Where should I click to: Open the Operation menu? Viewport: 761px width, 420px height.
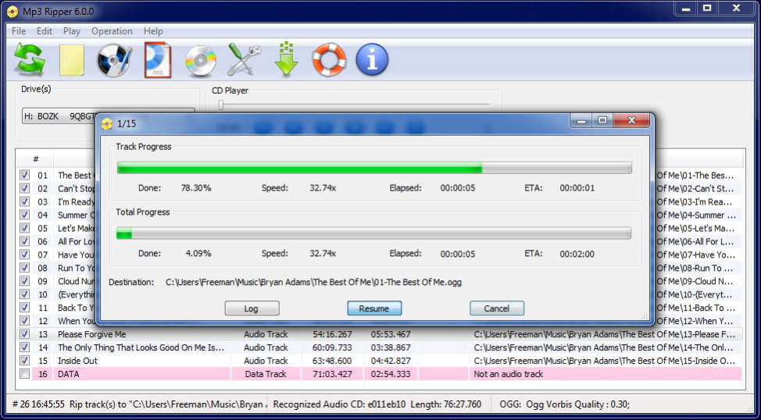coord(112,31)
